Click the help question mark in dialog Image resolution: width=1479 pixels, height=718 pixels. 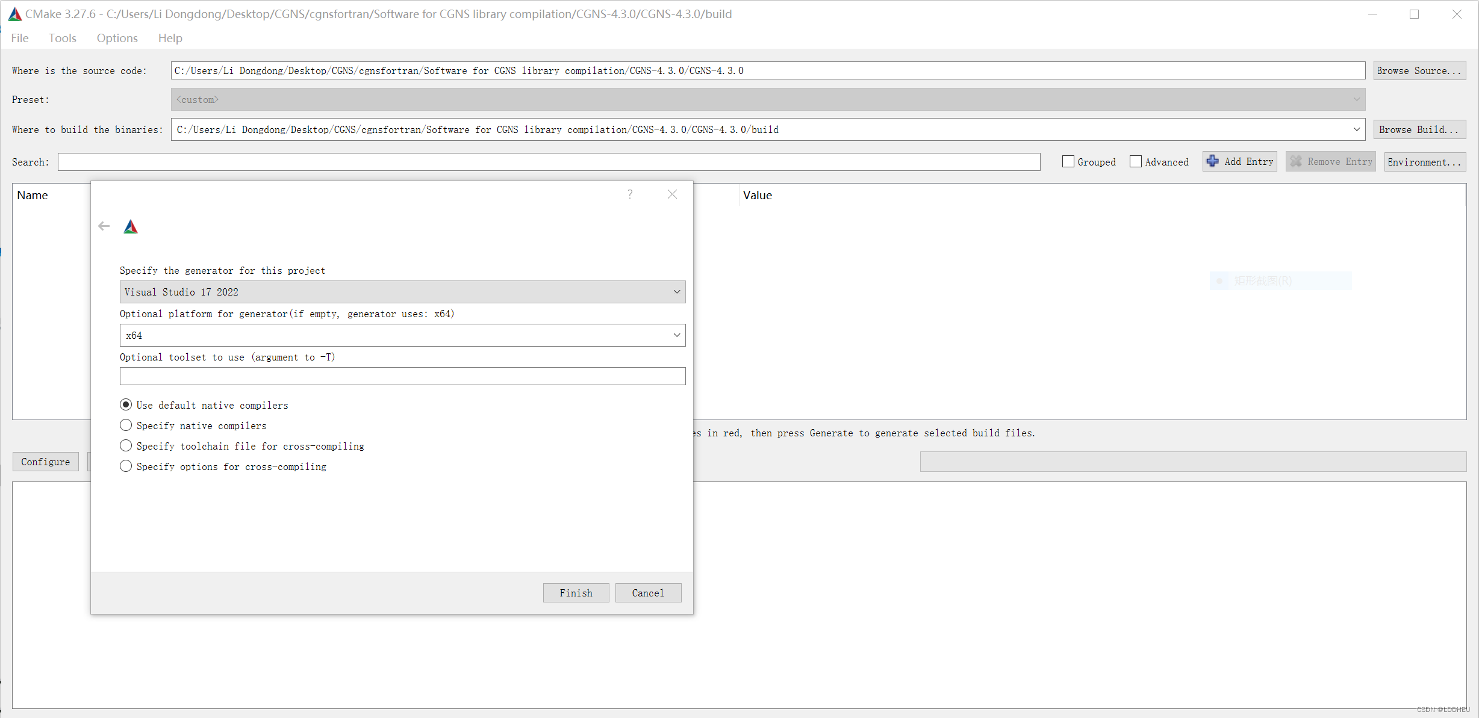pyautogui.click(x=630, y=194)
